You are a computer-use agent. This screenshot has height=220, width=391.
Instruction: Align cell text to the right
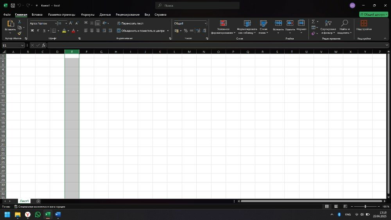tap(98, 30)
